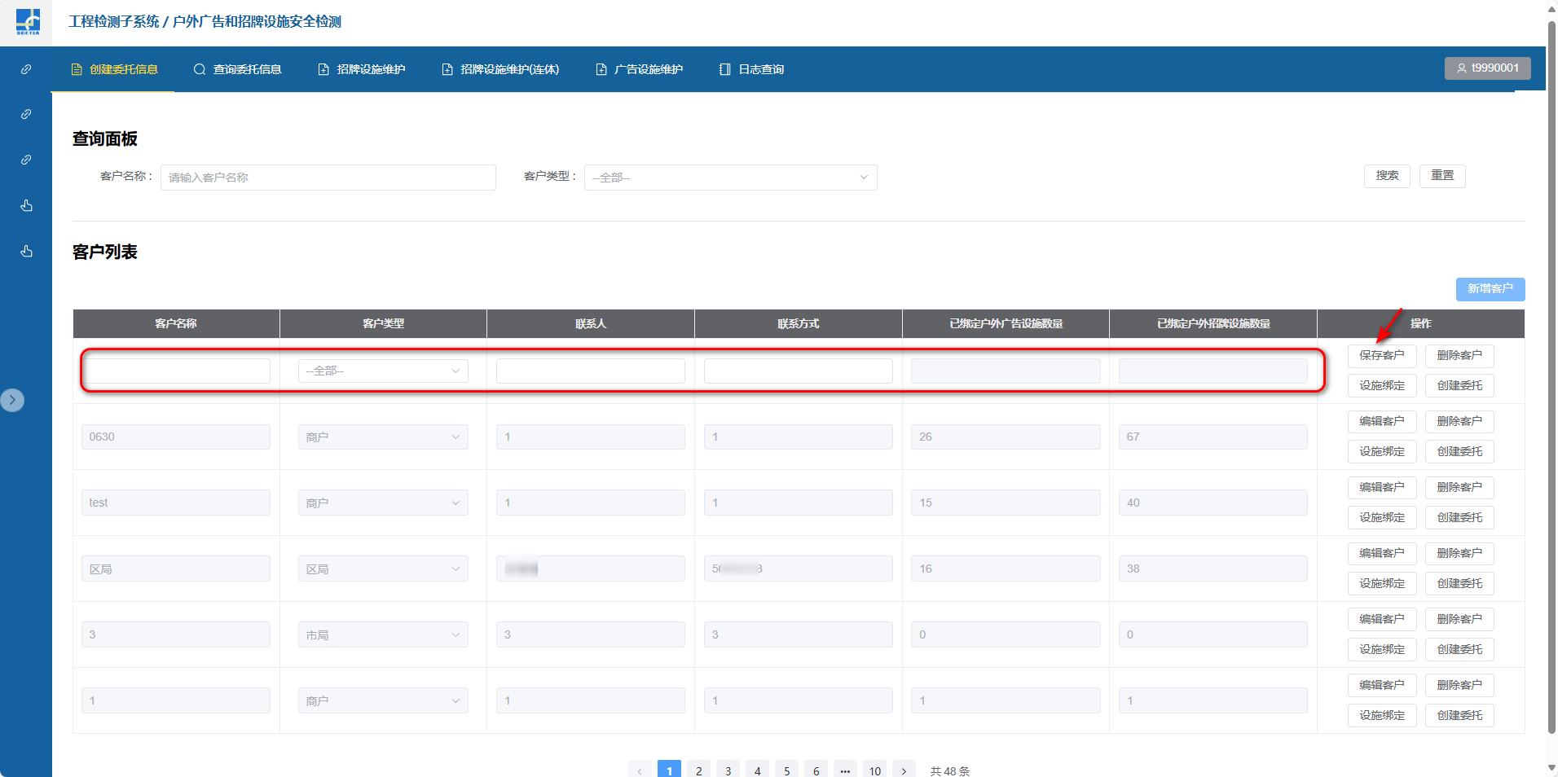Open the t9990001 user account menu
This screenshot has height=777, width=1558.
coord(1487,68)
